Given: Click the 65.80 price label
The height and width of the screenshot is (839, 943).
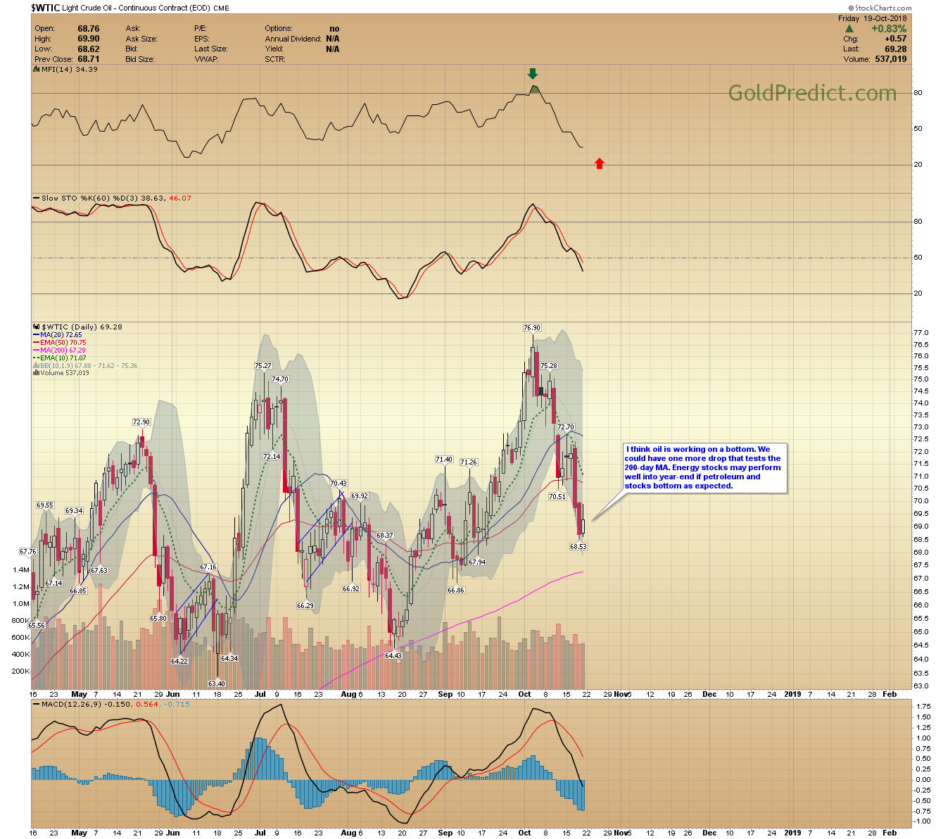Looking at the screenshot, I should click(x=158, y=619).
